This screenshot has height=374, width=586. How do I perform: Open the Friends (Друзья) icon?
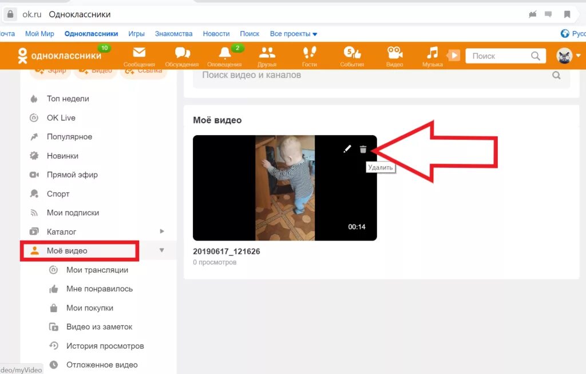pyautogui.click(x=267, y=53)
